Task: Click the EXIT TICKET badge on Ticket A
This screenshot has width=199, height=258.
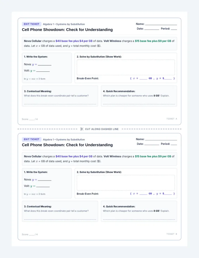Action: tap(32, 24)
